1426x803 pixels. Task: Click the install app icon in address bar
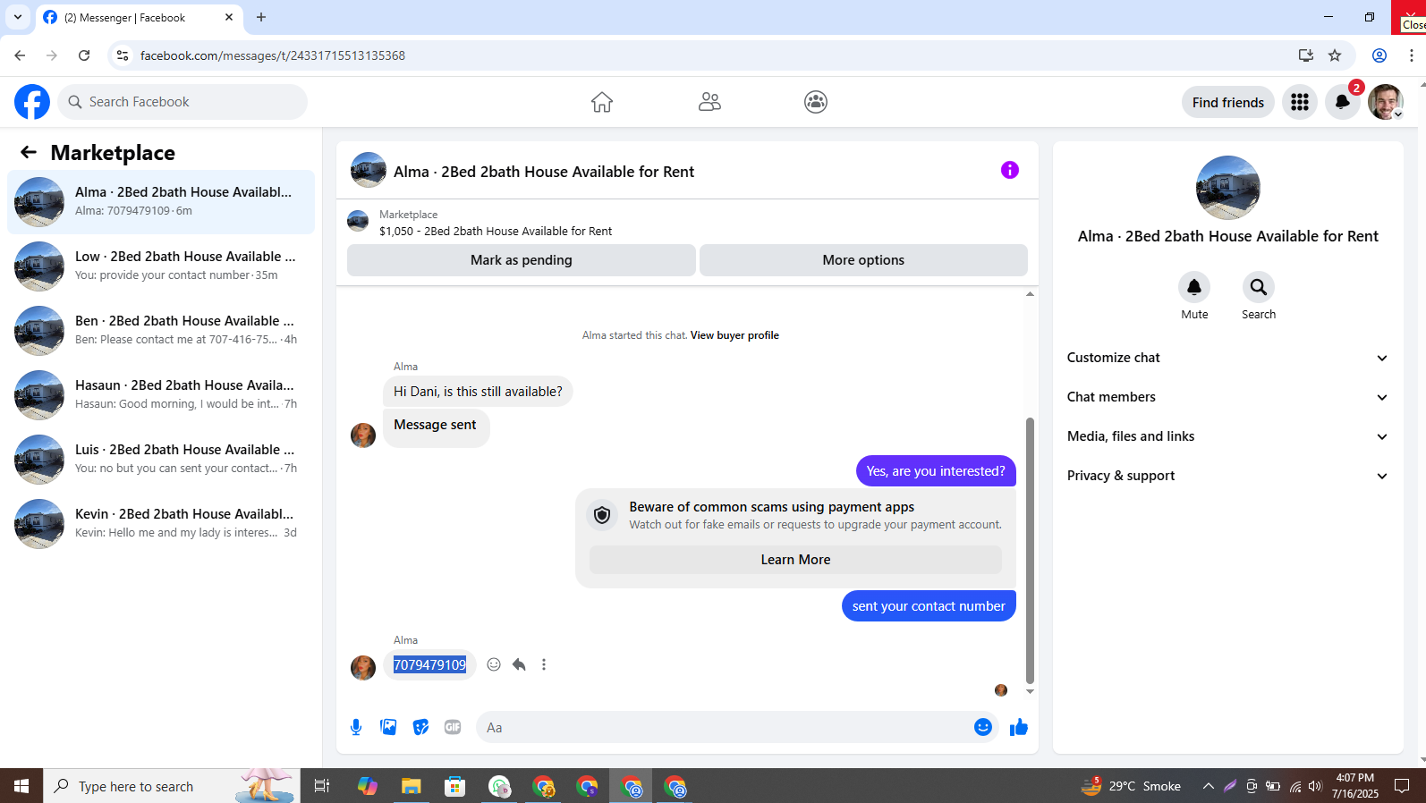(x=1306, y=55)
